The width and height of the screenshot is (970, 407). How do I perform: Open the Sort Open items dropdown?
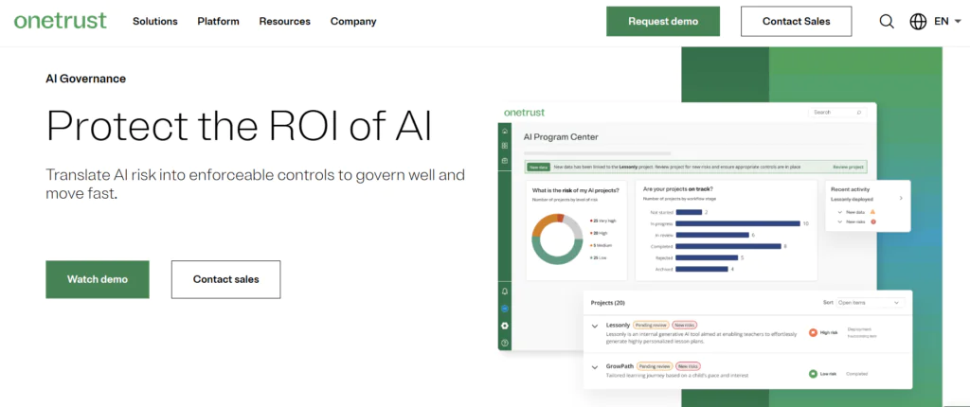click(870, 303)
